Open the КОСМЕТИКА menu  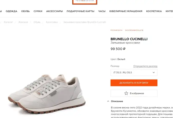click(x=154, y=11)
